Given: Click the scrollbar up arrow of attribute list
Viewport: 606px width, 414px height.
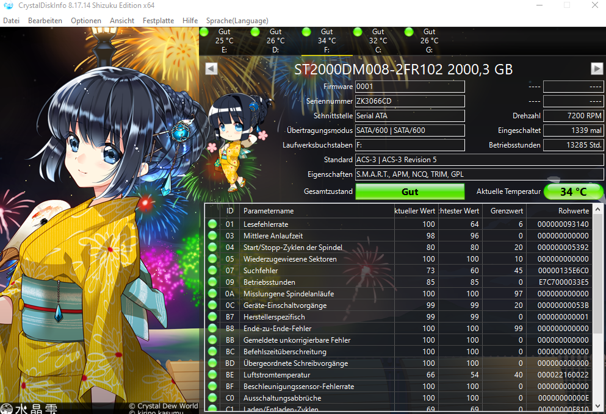Looking at the screenshot, I should point(597,209).
